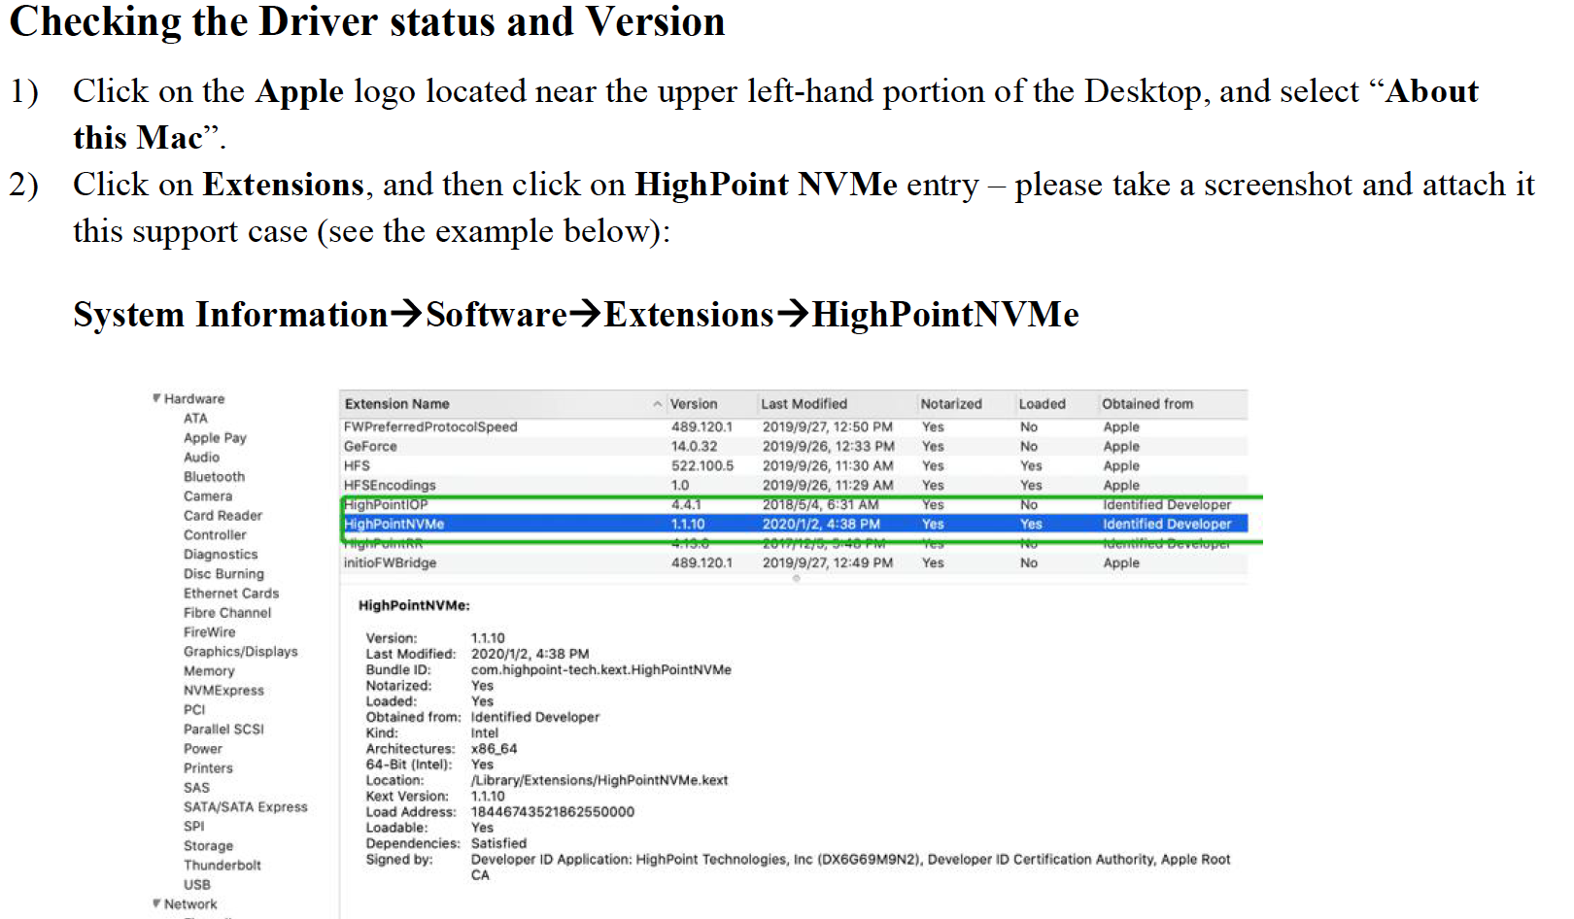Click the Load Address 18446743521862550000 value
Image resolution: width=1574 pixels, height=919 pixels.
point(552,811)
